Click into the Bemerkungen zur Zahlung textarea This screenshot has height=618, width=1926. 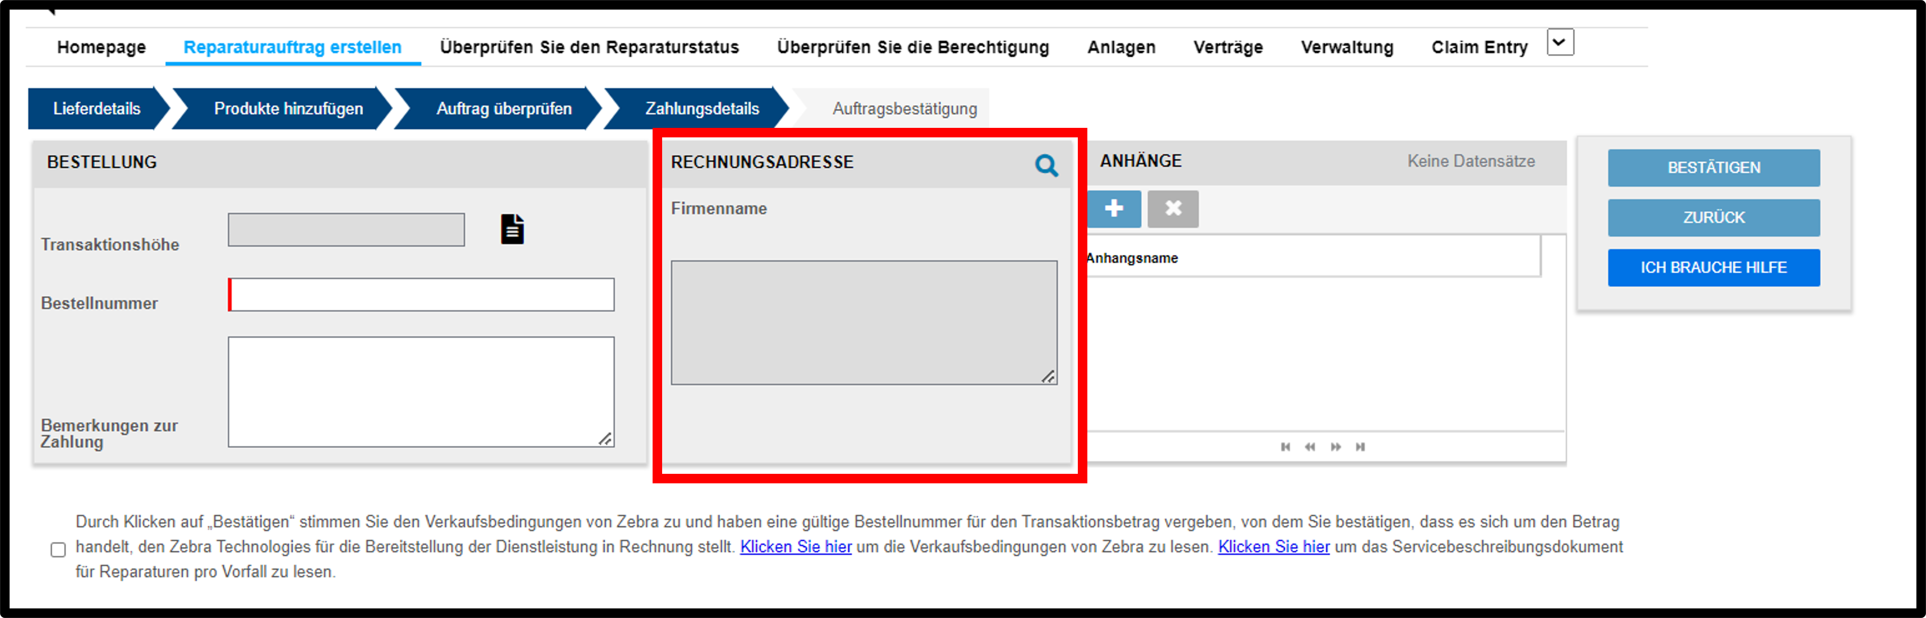421,392
